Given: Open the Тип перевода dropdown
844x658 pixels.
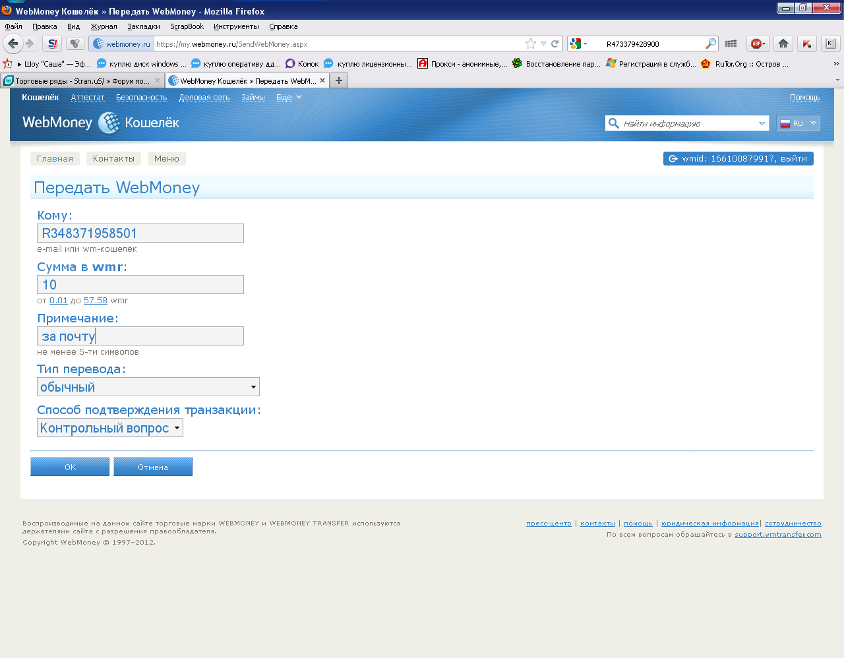Looking at the screenshot, I should pos(148,386).
